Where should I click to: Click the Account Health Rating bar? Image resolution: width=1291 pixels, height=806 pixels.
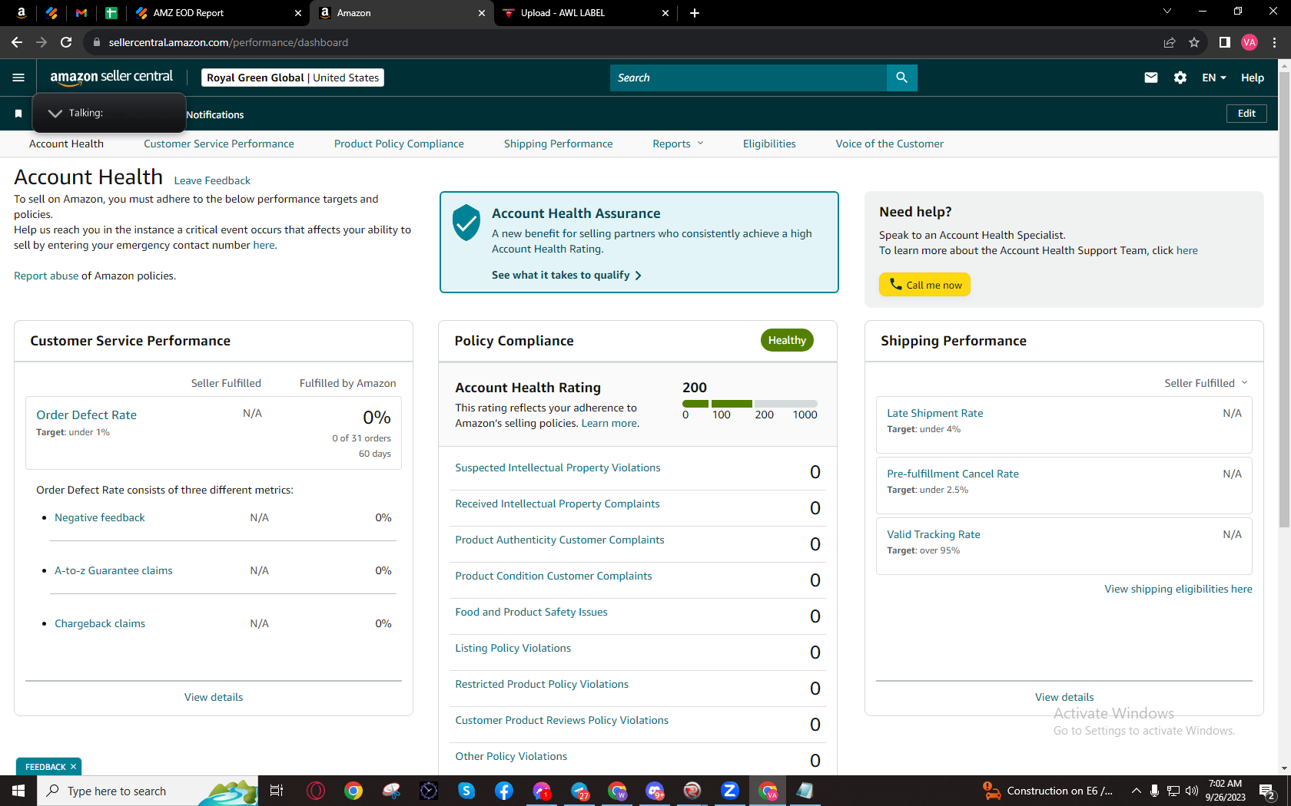750,404
